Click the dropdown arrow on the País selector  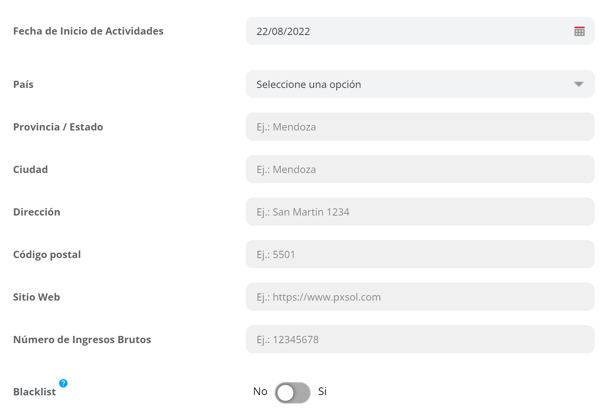click(x=579, y=84)
